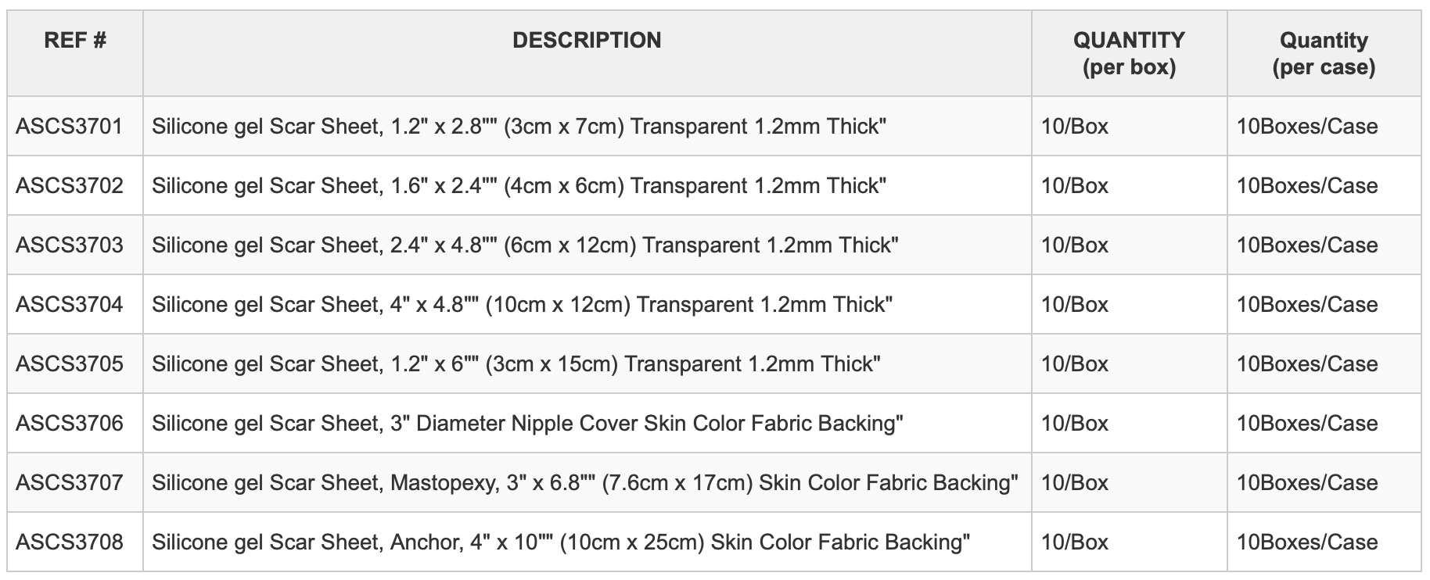Select the Anchor Scar Sheet description
The image size is (1430, 580).
(x=561, y=542)
